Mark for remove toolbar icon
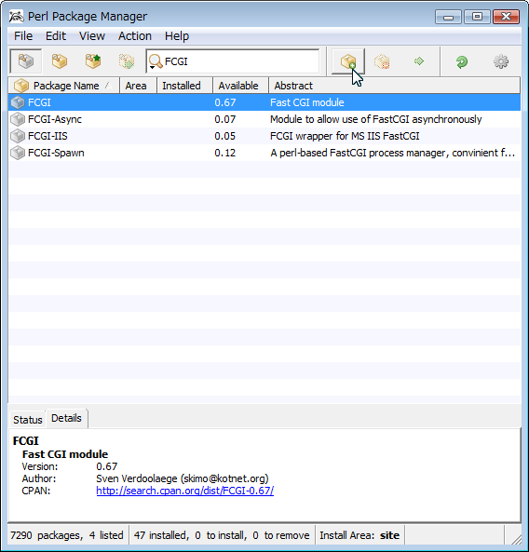Viewport: 529px width, 552px height. click(x=382, y=61)
